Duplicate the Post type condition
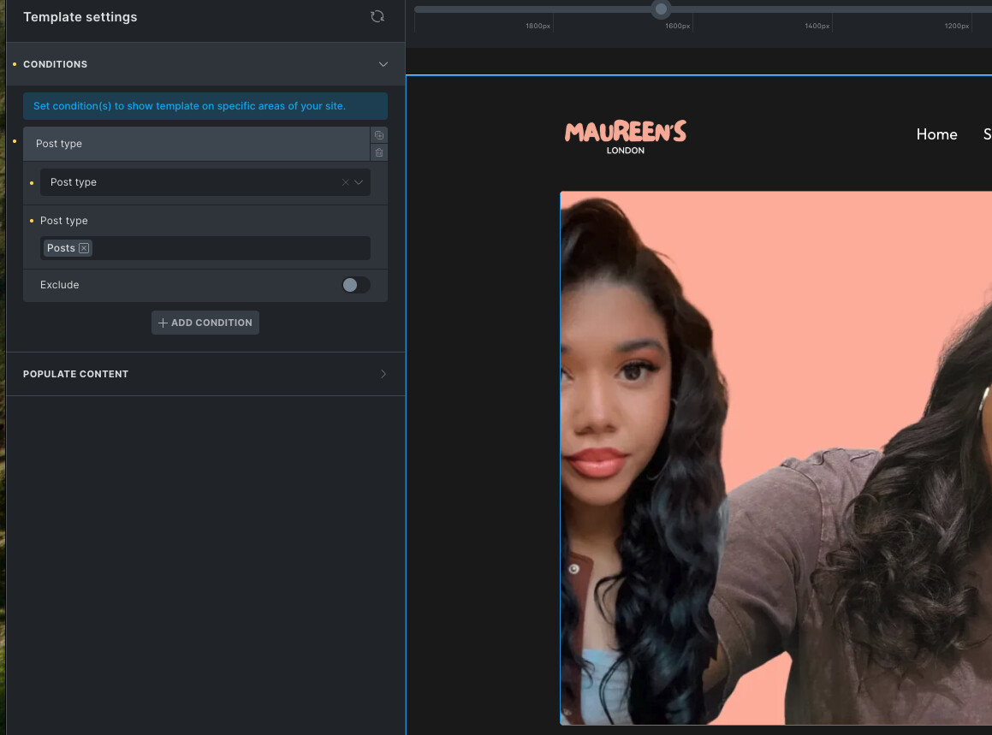The height and width of the screenshot is (735, 992). pyautogui.click(x=379, y=135)
